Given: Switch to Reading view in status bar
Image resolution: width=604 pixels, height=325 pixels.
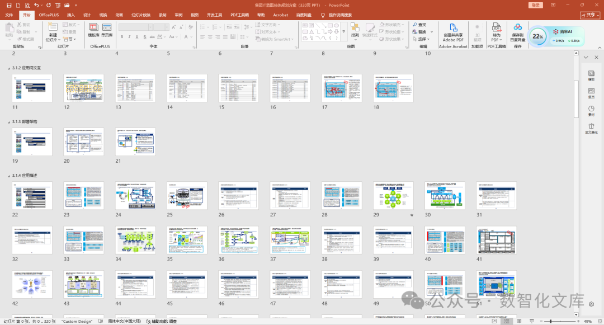Looking at the screenshot, I should (519, 321).
